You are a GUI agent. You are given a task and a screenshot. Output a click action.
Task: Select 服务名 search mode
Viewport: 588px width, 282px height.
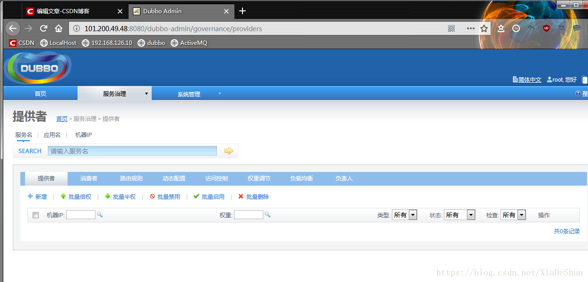click(x=24, y=135)
